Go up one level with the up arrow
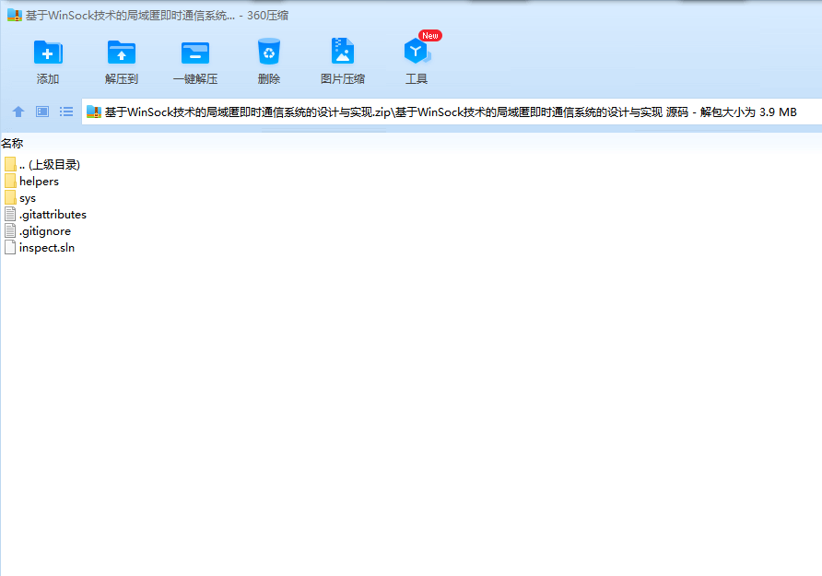This screenshot has height=576, width=822. point(18,112)
